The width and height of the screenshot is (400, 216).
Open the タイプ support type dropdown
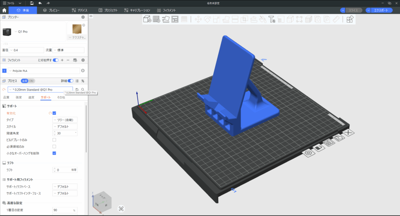pyautogui.click(x=65, y=120)
